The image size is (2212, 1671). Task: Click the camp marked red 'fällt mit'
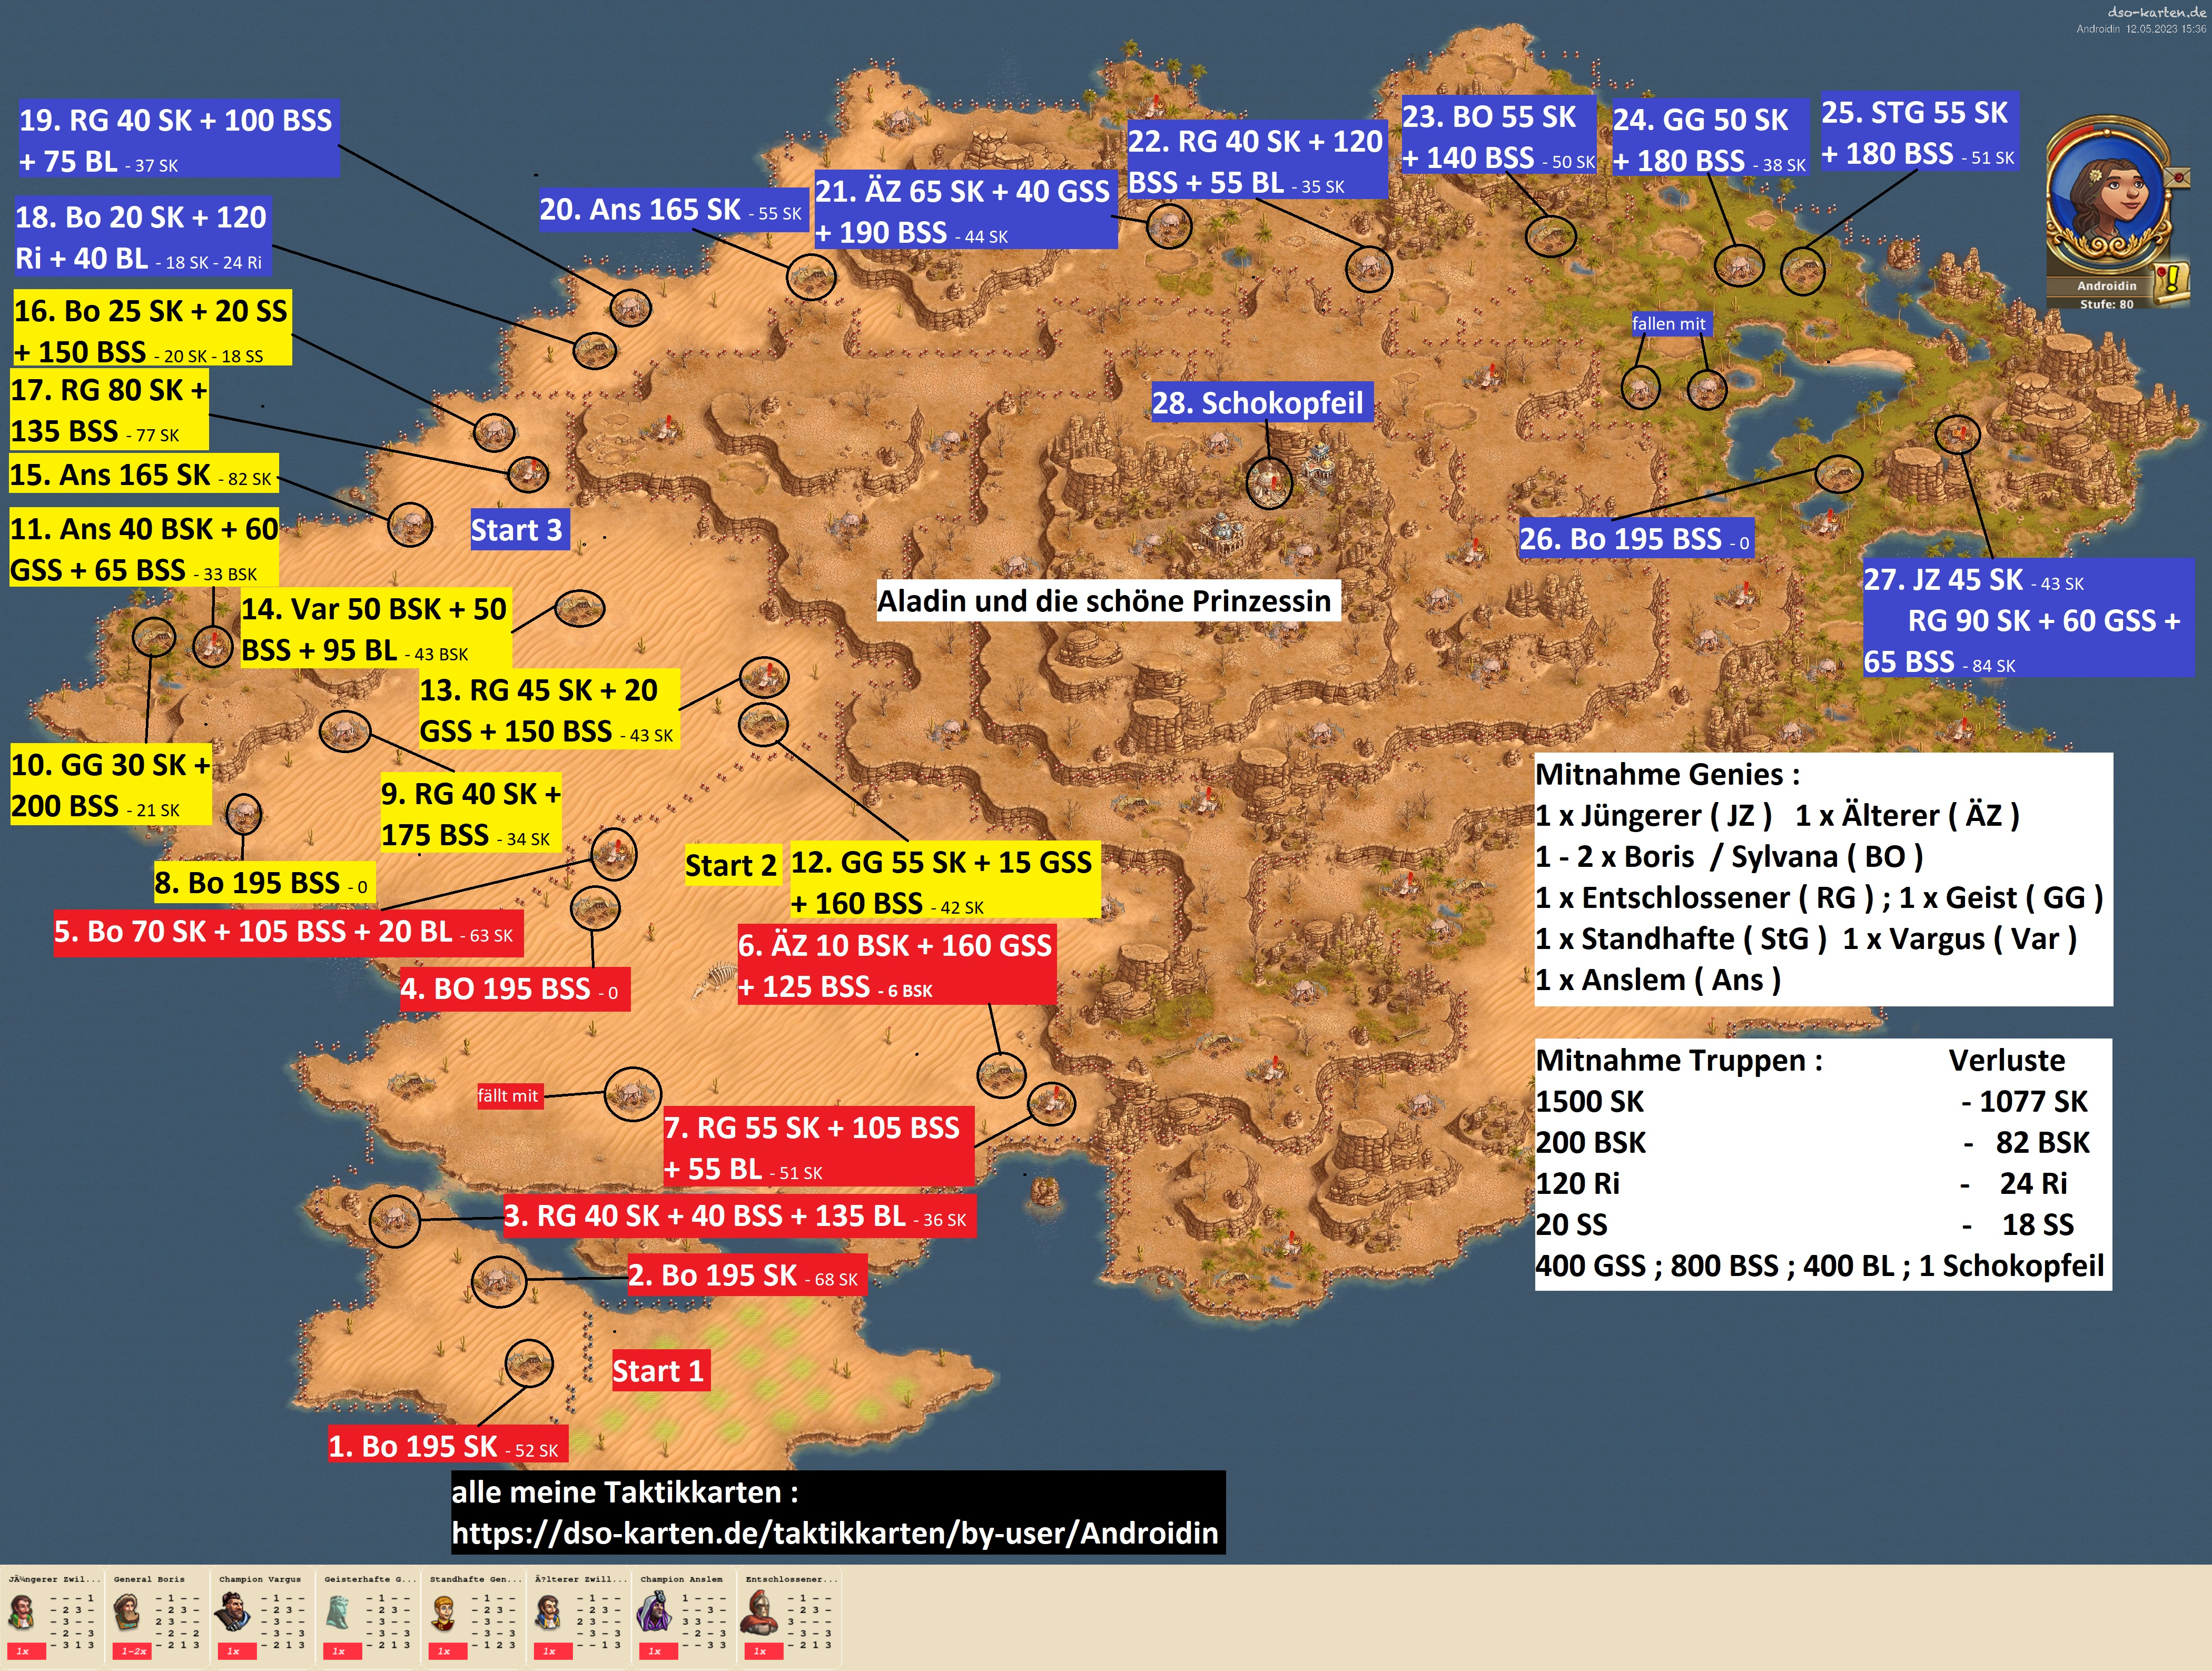[x=633, y=1094]
